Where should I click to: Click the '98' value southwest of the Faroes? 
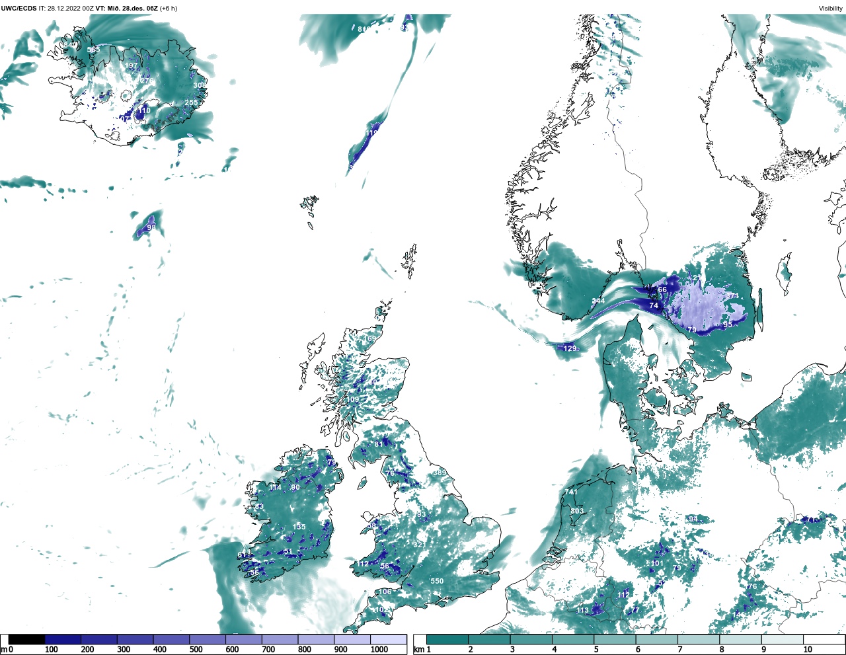click(x=151, y=227)
